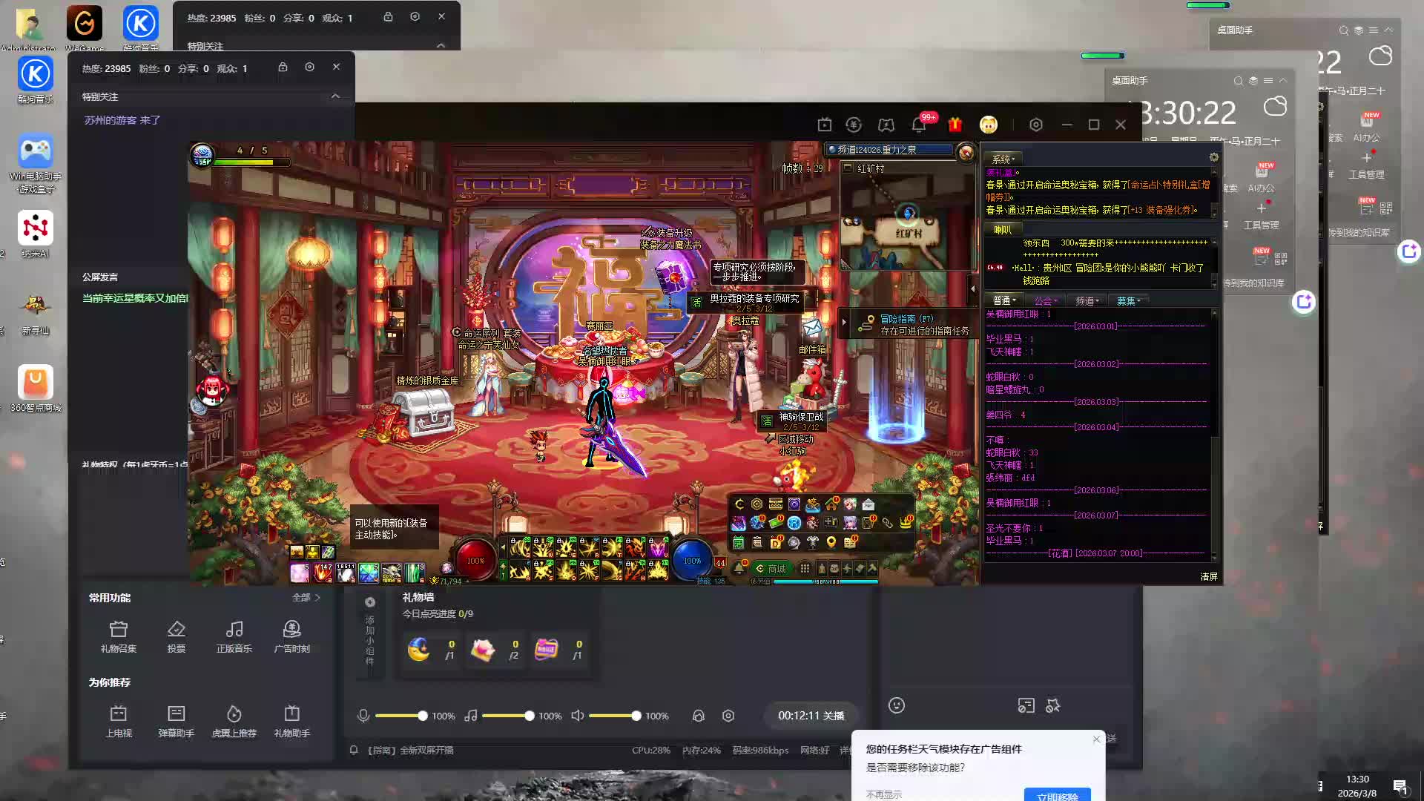Adjust the music volume slider

click(529, 716)
